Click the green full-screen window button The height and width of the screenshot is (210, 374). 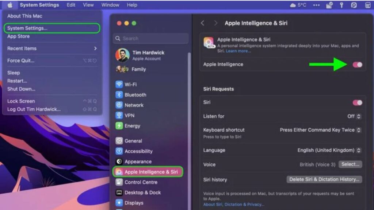pyautogui.click(x=134, y=23)
